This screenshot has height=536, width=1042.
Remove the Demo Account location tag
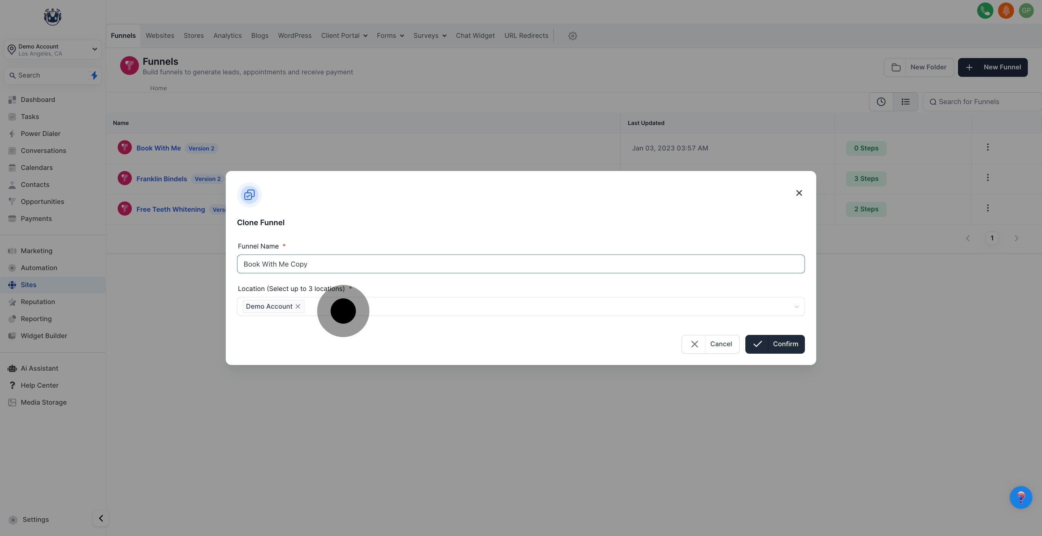pos(298,307)
